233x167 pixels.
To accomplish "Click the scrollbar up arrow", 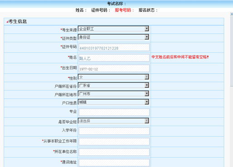I will point(232,14).
